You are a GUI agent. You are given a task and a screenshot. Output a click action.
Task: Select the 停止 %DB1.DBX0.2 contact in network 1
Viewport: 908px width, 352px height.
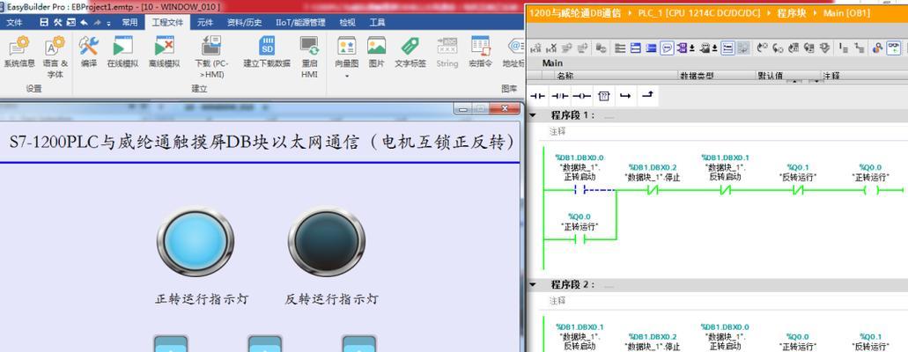tap(653, 190)
